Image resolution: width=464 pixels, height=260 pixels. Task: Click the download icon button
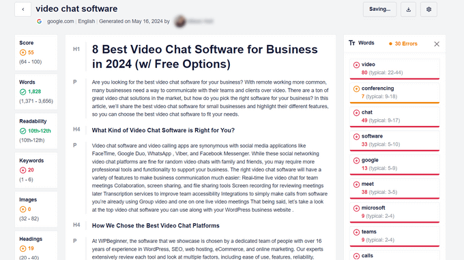pos(408,10)
